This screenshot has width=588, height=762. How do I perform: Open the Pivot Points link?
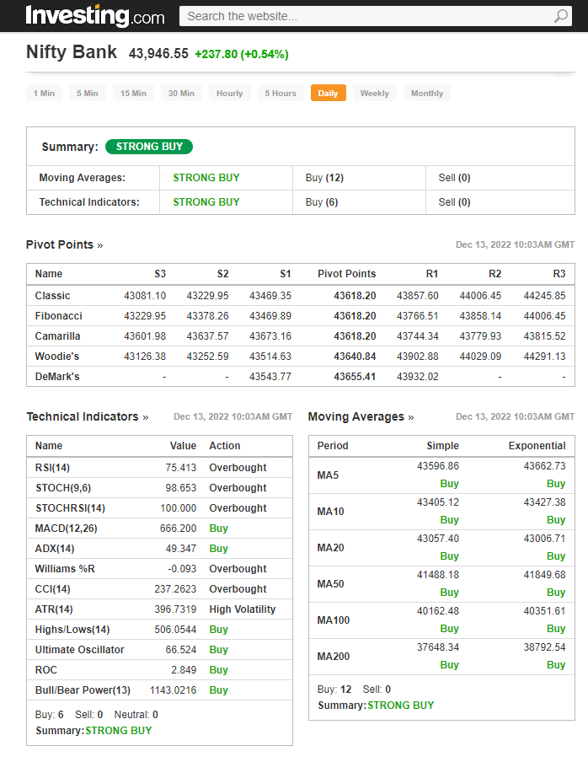(65, 244)
